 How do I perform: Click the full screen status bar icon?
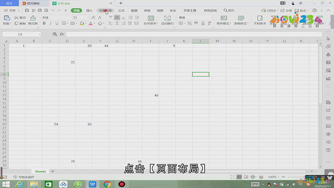pos(233,177)
